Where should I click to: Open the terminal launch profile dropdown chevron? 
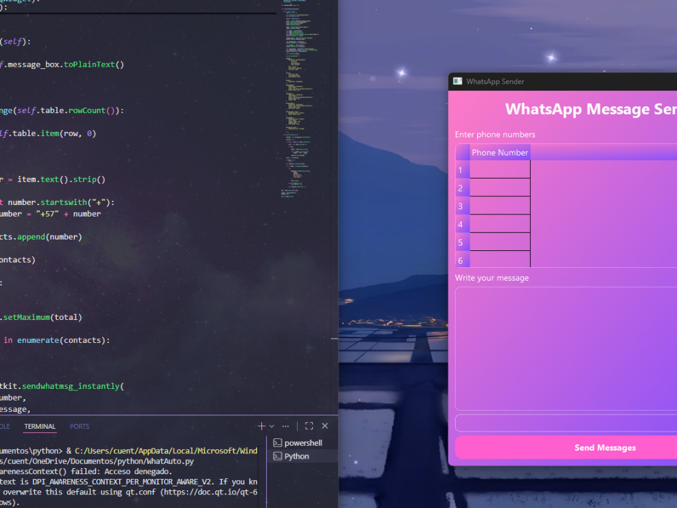(x=271, y=426)
